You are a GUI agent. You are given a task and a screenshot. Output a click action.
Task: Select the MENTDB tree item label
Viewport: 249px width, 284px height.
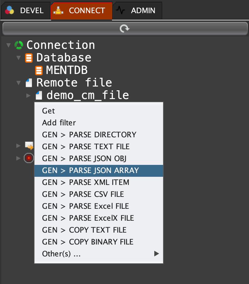click(x=67, y=70)
